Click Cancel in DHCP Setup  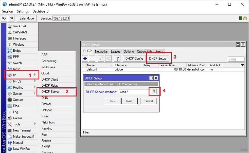click(x=148, y=101)
